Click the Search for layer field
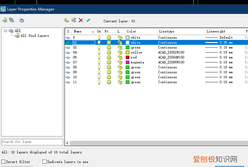The image size is (248, 167). pos(32,142)
